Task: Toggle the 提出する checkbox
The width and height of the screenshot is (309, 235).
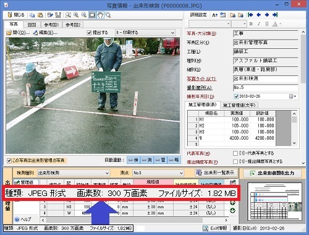Action: point(89,33)
